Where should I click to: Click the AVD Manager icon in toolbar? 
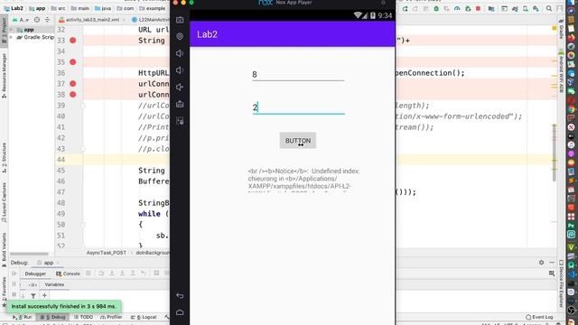pos(526,8)
